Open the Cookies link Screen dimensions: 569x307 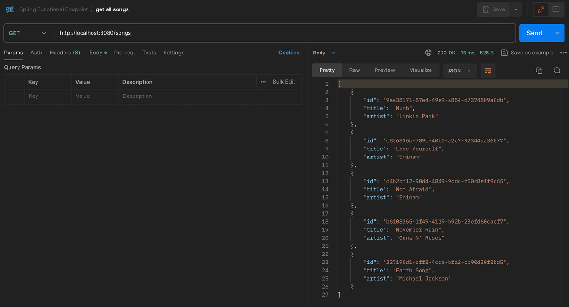(289, 53)
